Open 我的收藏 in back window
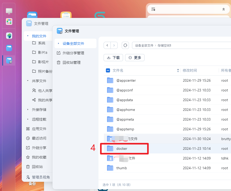231x191 pixels. (x=36, y=157)
